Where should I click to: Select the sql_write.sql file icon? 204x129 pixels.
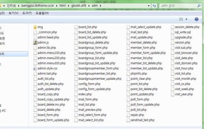point(173,32)
